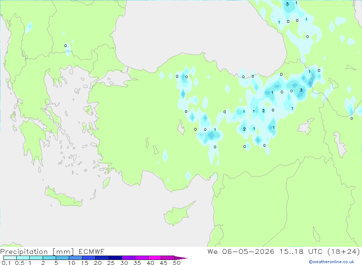Select the 25–30 mm legend color swatch
Screen dimensions: 362x265
click(115, 258)
